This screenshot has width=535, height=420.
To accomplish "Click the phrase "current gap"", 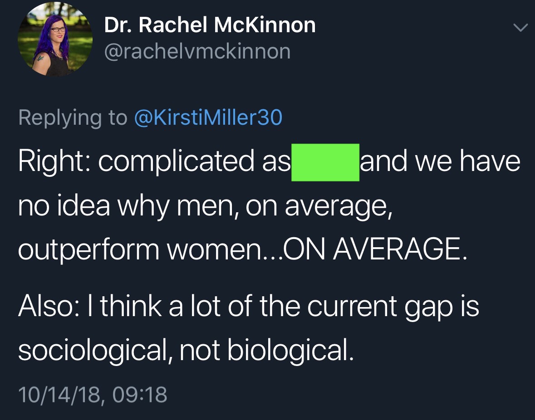I will click(x=379, y=307).
